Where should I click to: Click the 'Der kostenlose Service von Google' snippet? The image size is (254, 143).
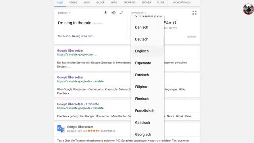click(94, 64)
